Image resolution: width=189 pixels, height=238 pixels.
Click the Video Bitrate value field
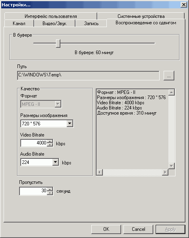[x=34, y=143]
